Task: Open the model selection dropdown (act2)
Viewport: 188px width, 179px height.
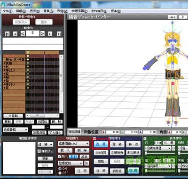Action: click(73, 144)
